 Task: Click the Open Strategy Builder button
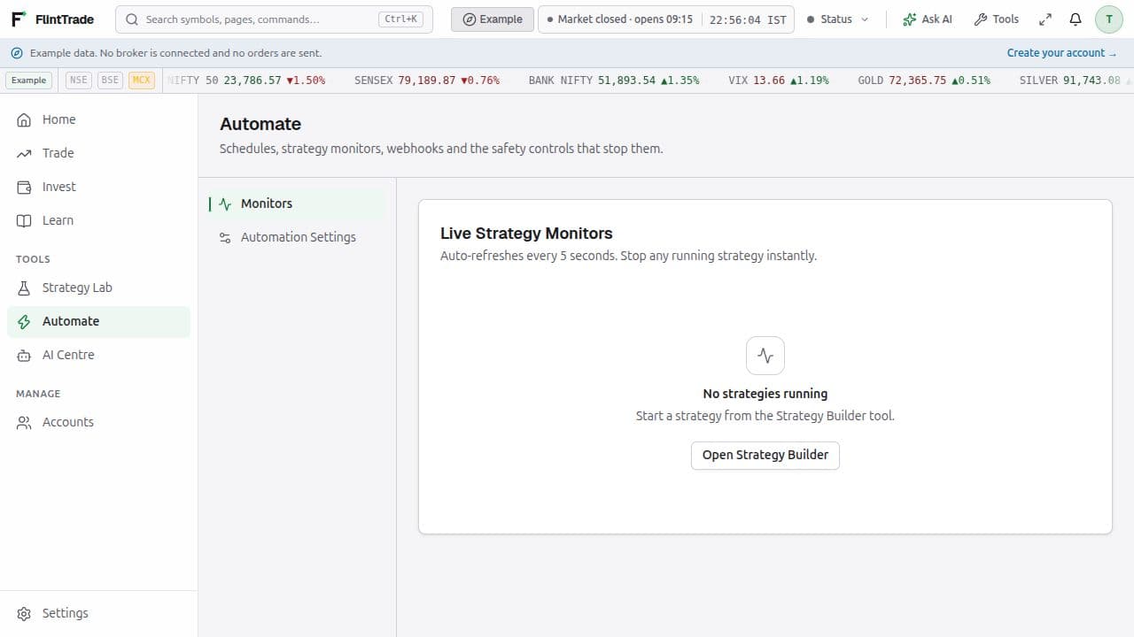(x=765, y=455)
